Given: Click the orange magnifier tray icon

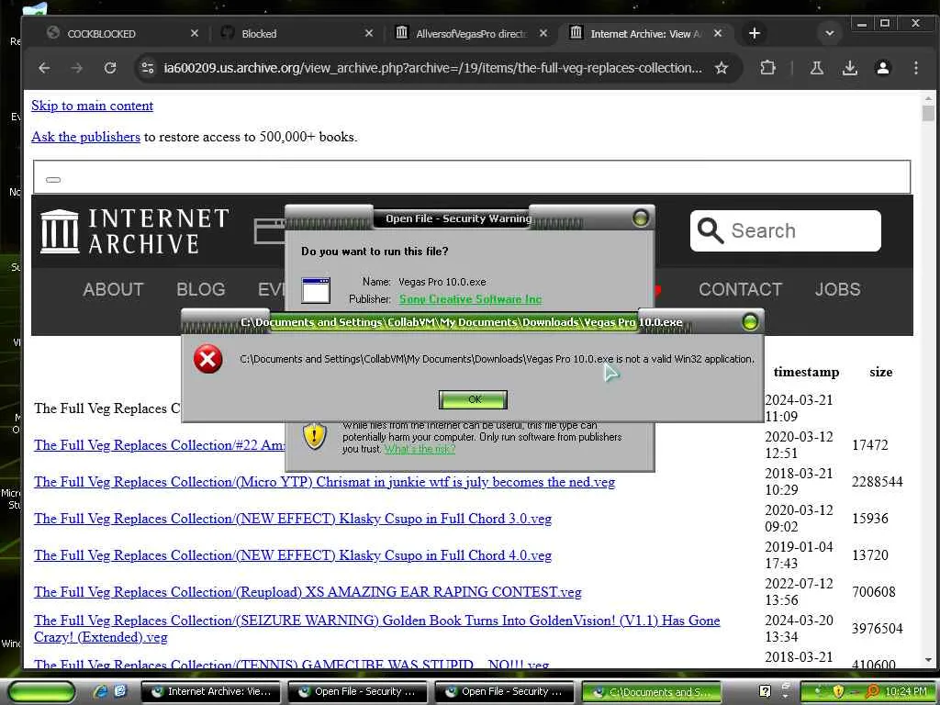Looking at the screenshot, I should 872,691.
